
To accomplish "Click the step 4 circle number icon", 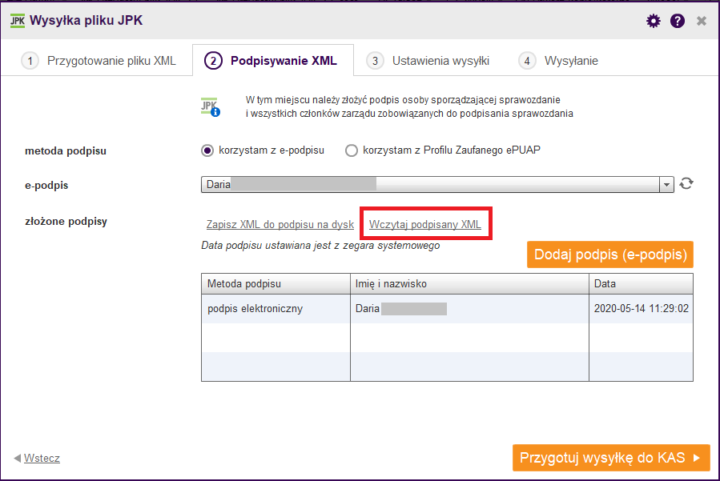I will click(x=527, y=61).
